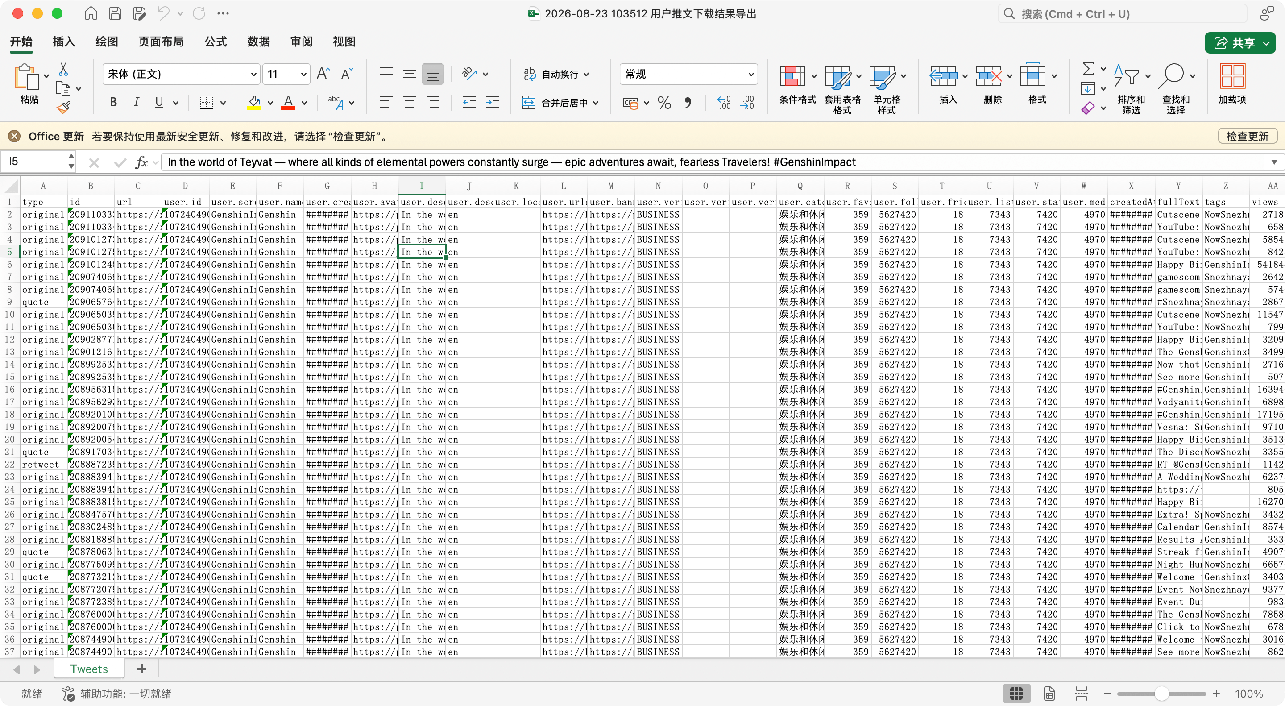Select the format painter brush

click(63, 107)
